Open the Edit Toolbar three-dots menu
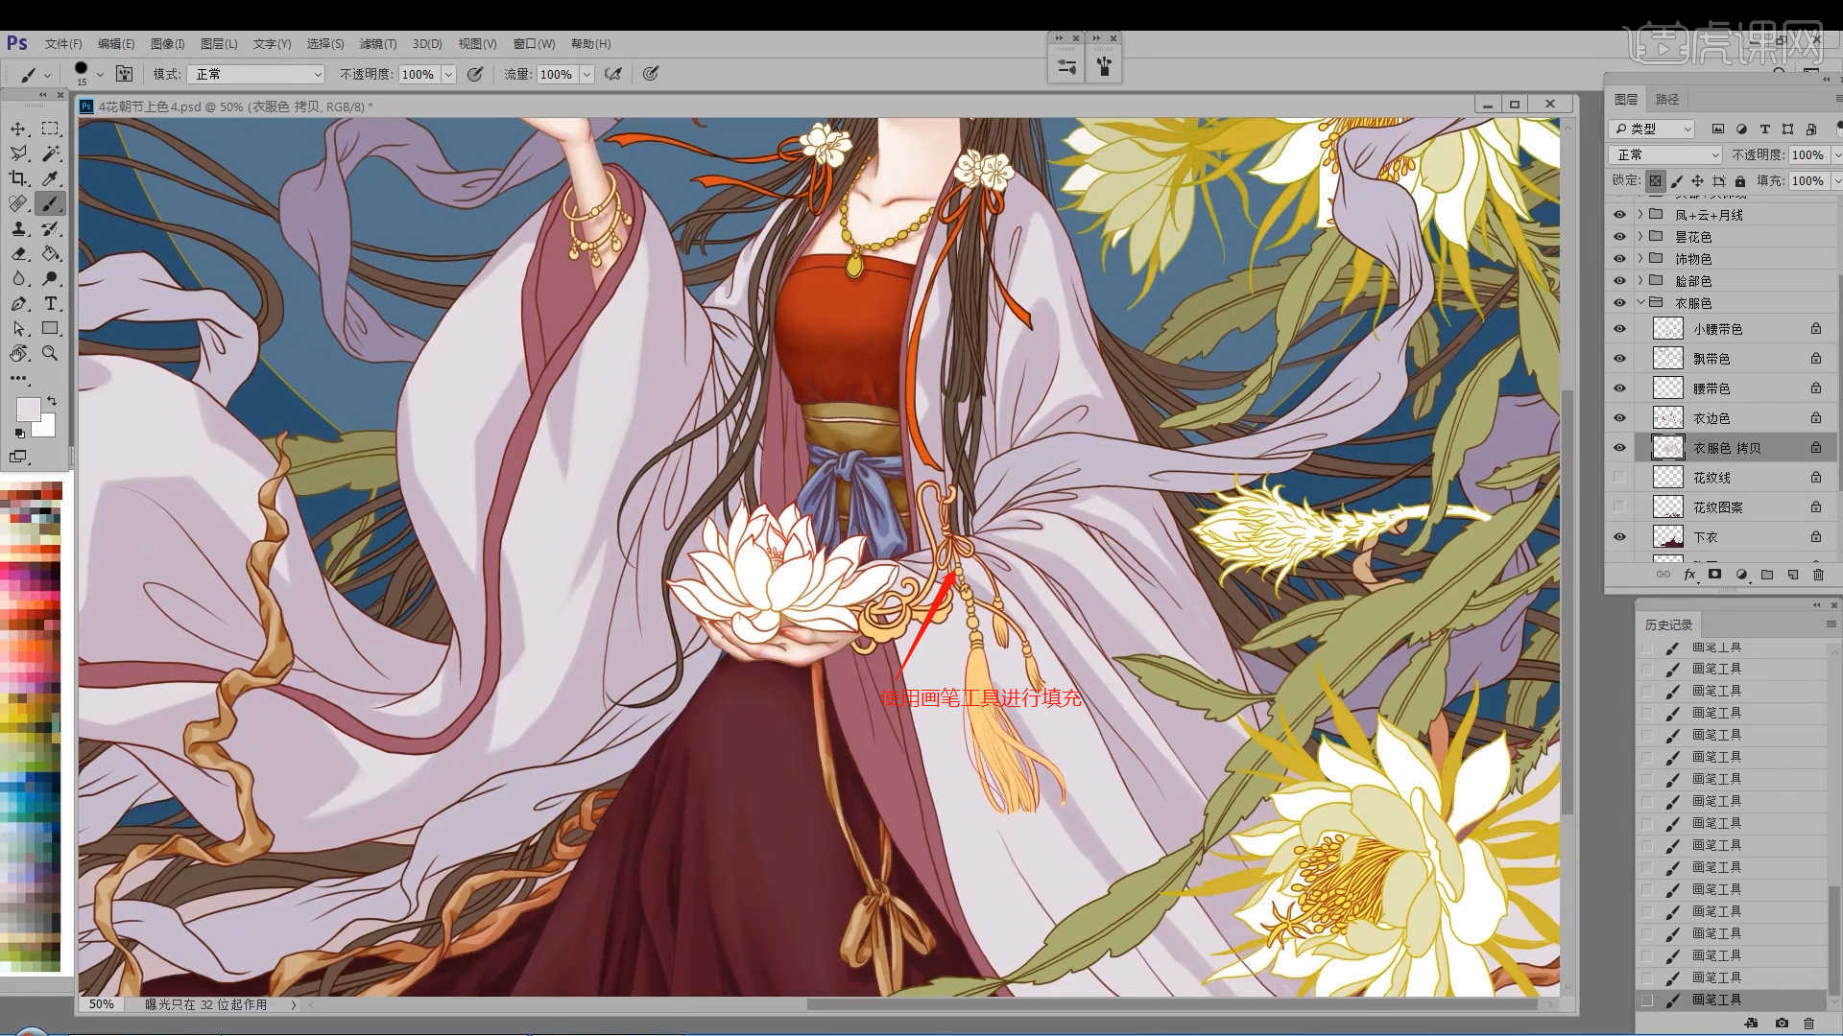Screen dimensions: 1843x1036 [18, 378]
